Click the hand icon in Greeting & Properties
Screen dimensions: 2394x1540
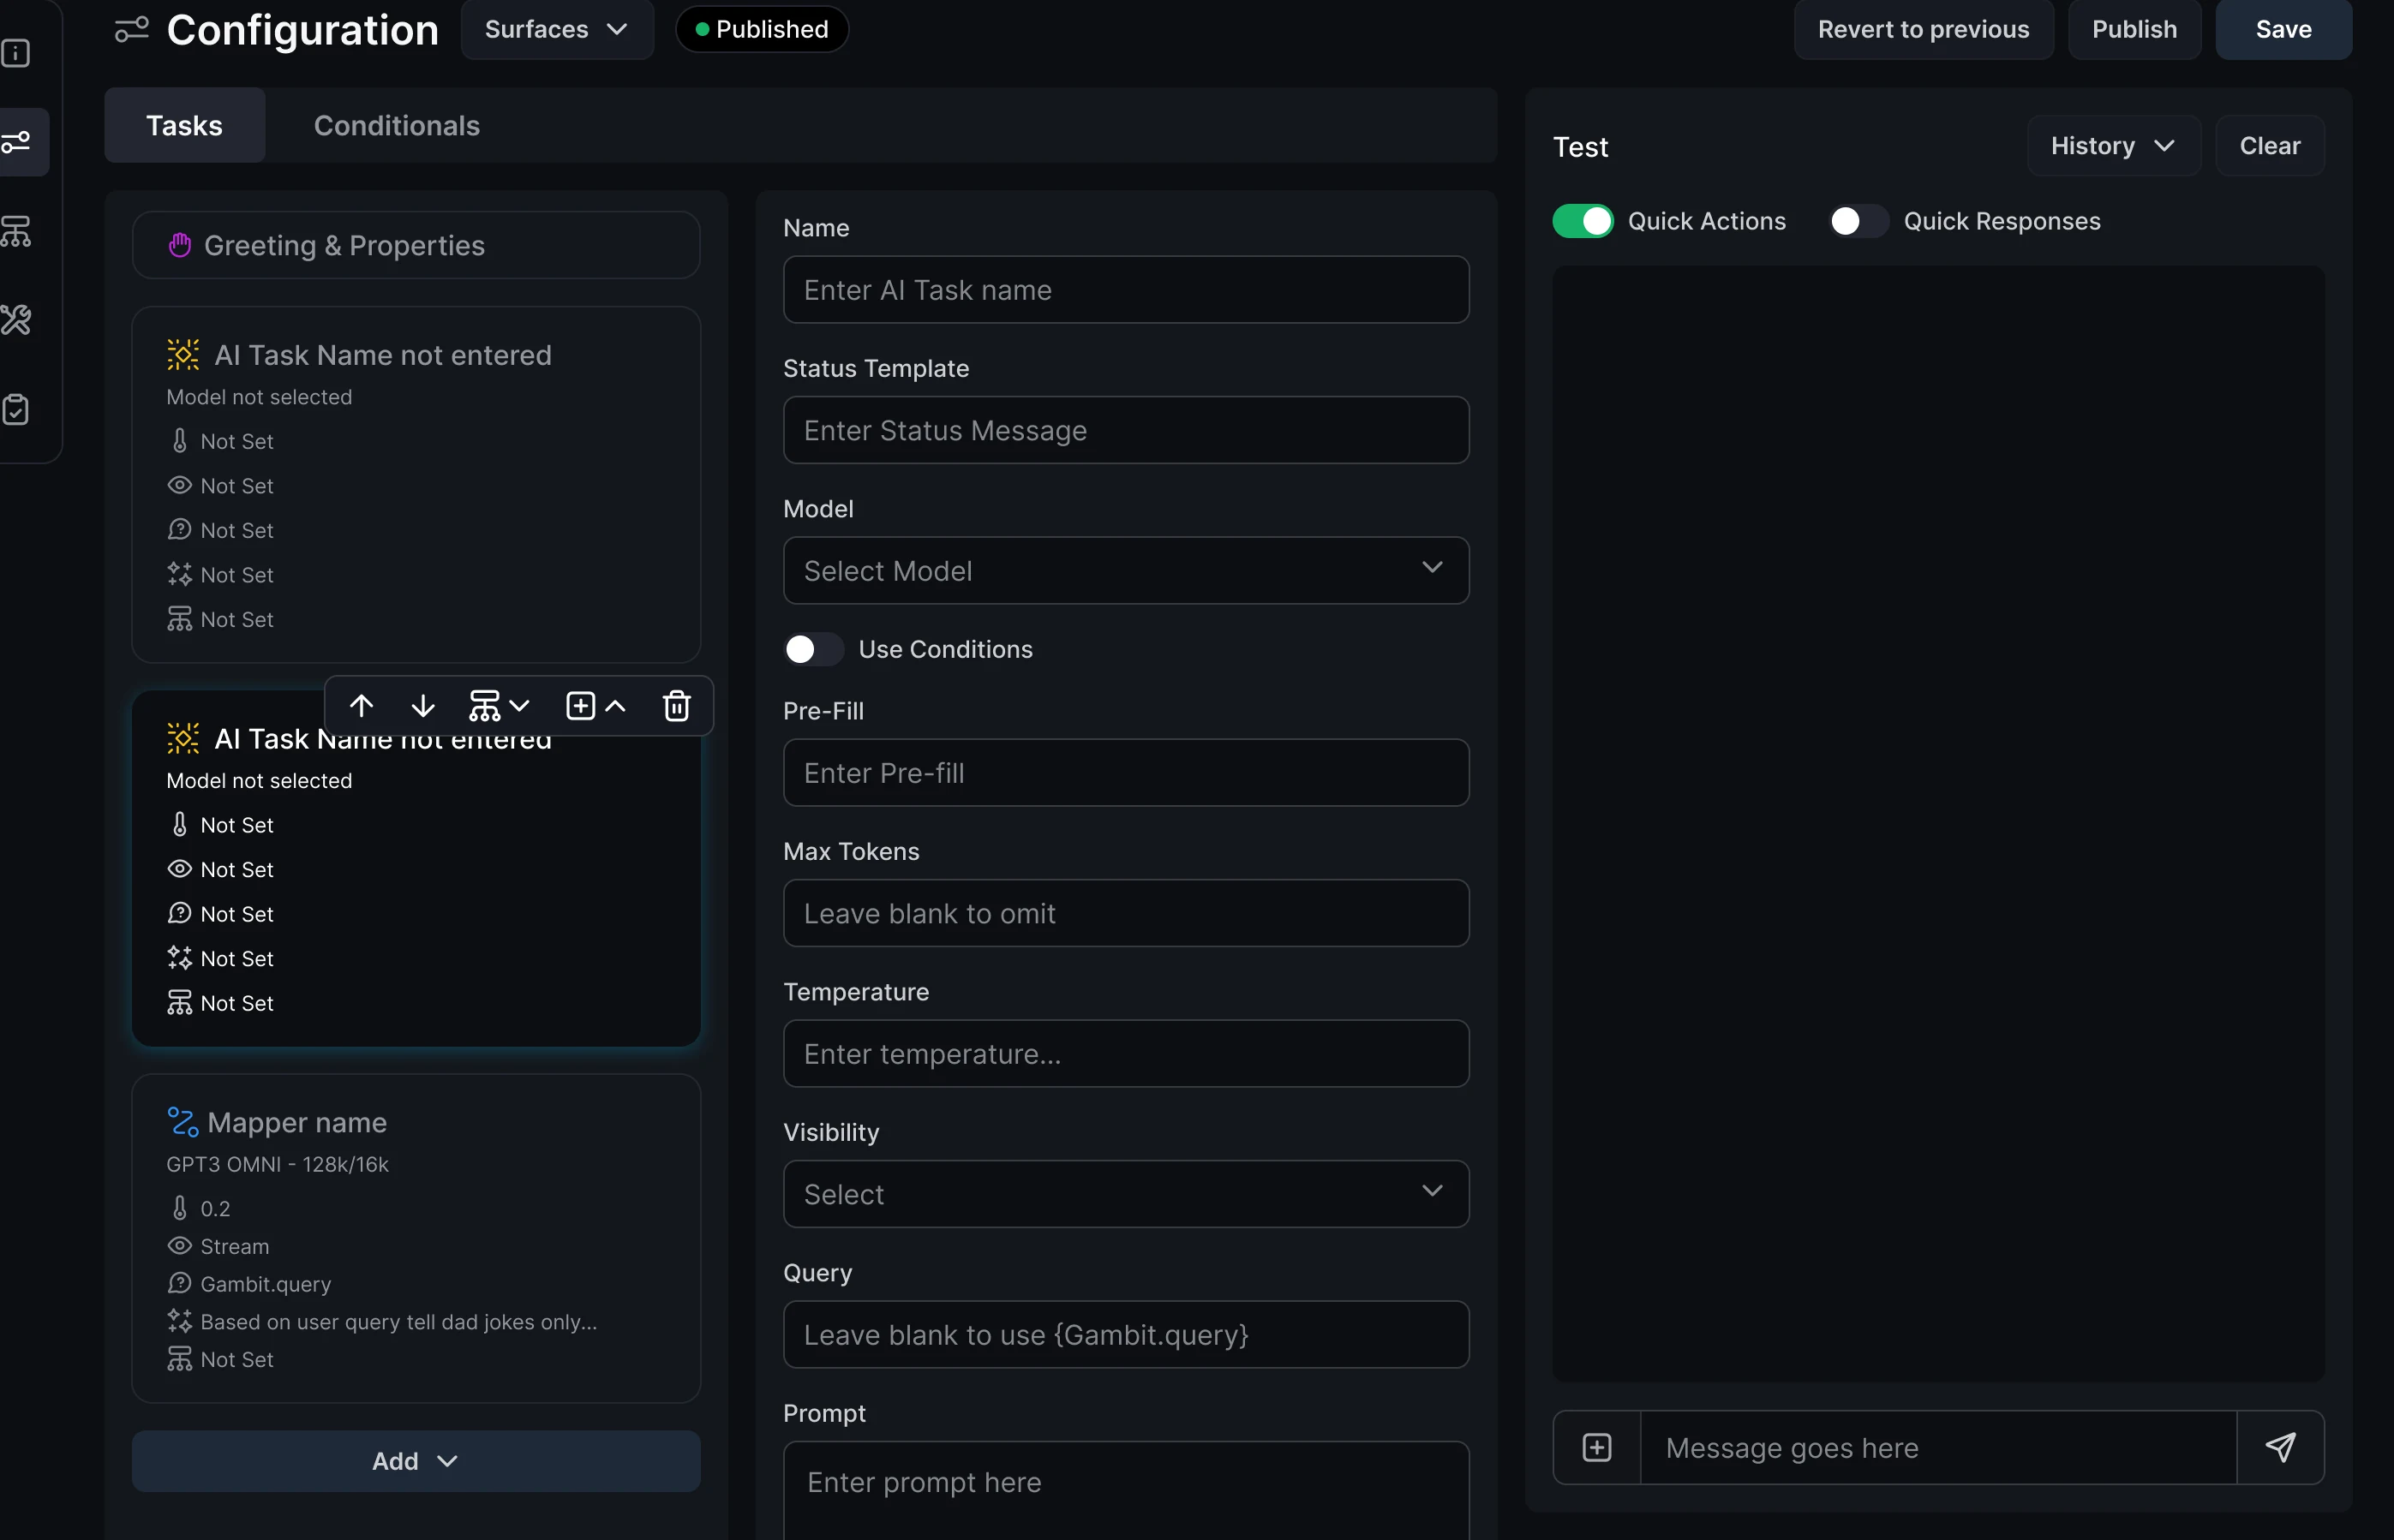click(x=180, y=245)
